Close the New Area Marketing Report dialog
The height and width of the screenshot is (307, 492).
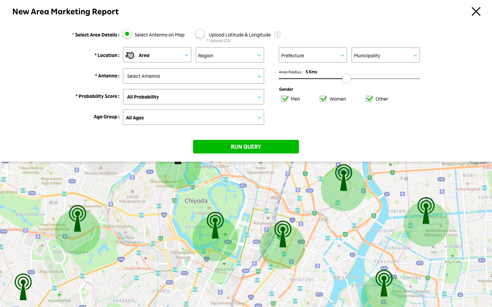[x=476, y=12]
